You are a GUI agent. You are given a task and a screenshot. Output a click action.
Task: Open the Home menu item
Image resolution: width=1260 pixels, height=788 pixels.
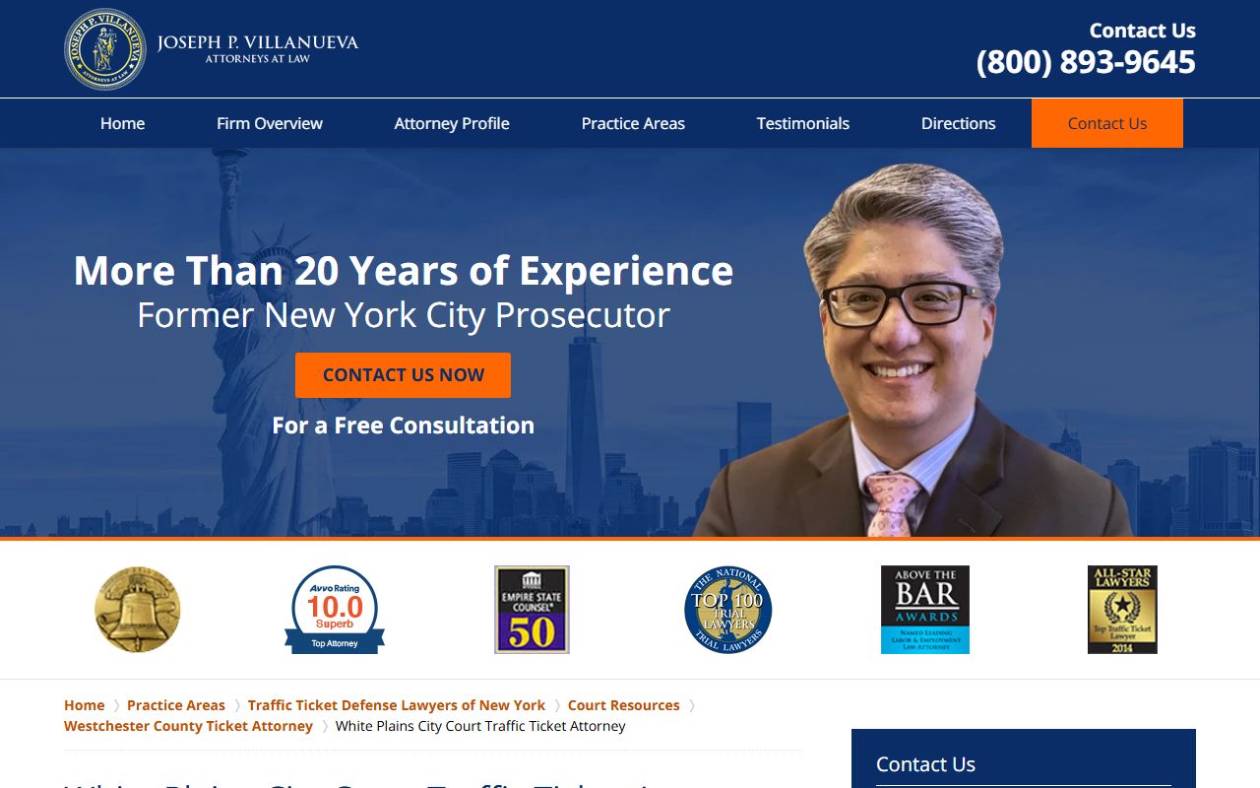tap(122, 123)
